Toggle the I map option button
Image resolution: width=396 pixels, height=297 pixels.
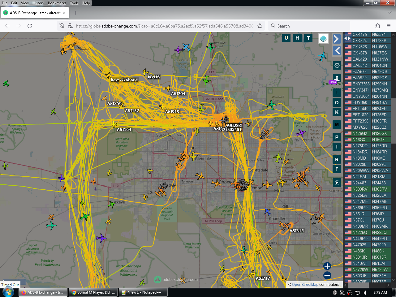(x=337, y=147)
